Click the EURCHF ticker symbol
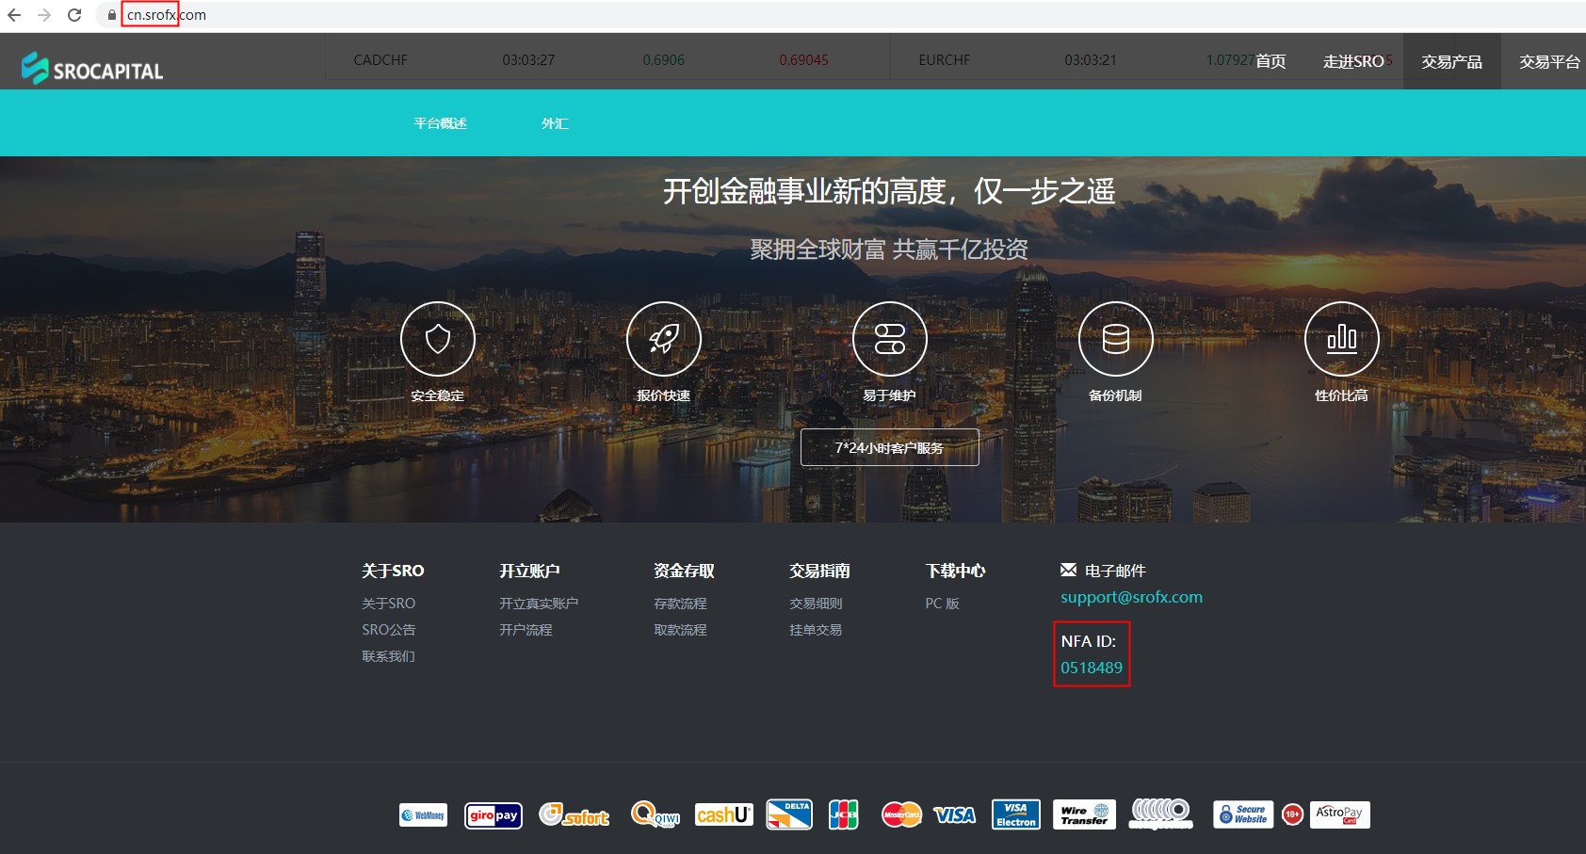 [x=945, y=60]
